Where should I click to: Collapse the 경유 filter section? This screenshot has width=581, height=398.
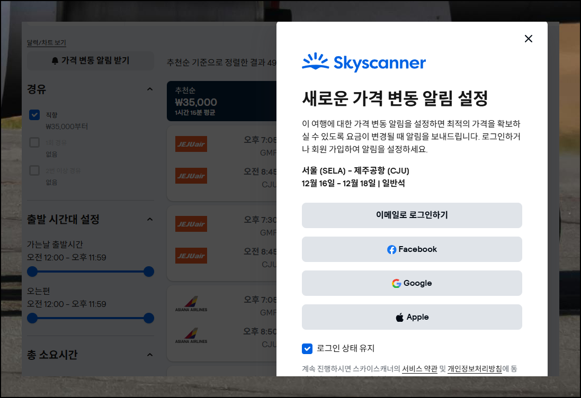[x=150, y=89]
